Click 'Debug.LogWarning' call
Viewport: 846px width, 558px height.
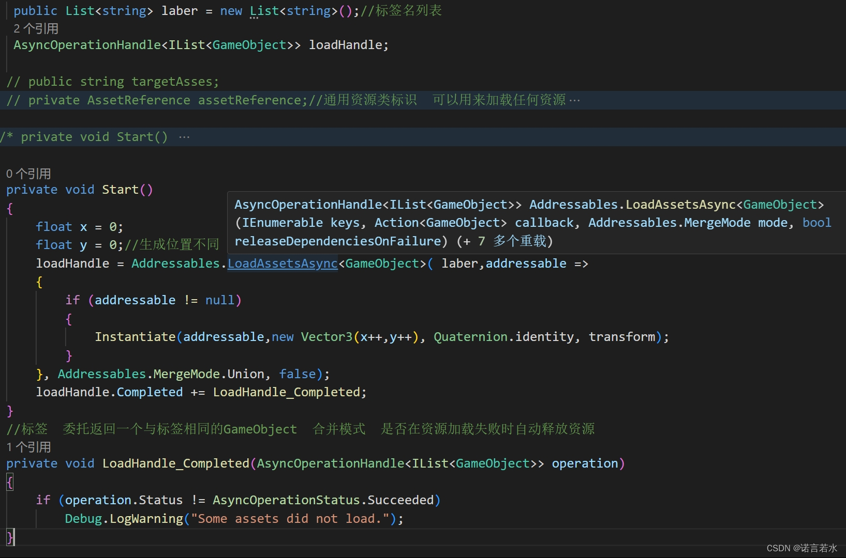tap(124, 519)
